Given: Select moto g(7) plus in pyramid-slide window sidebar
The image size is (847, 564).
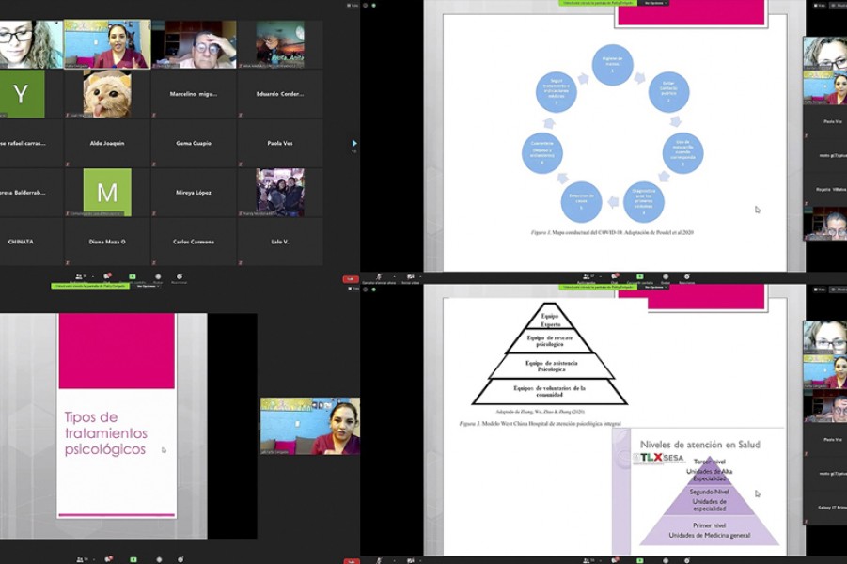Looking at the screenshot, I should tap(826, 473).
